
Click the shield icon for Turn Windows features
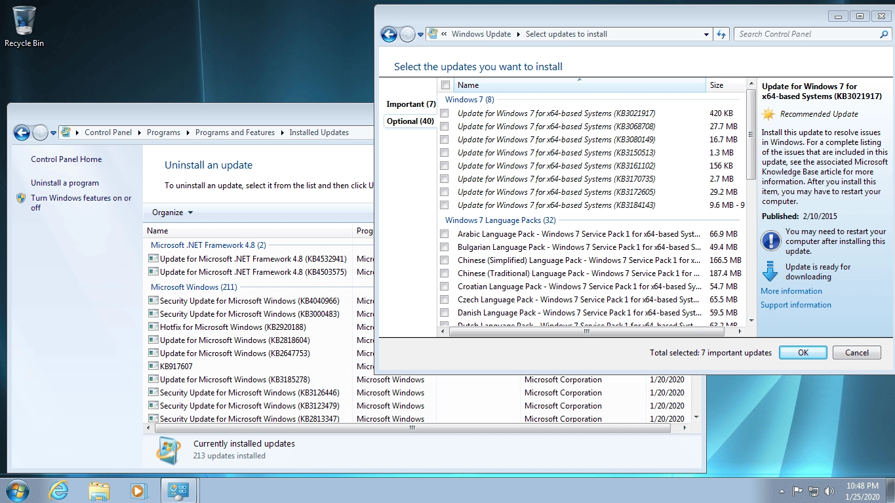point(21,198)
